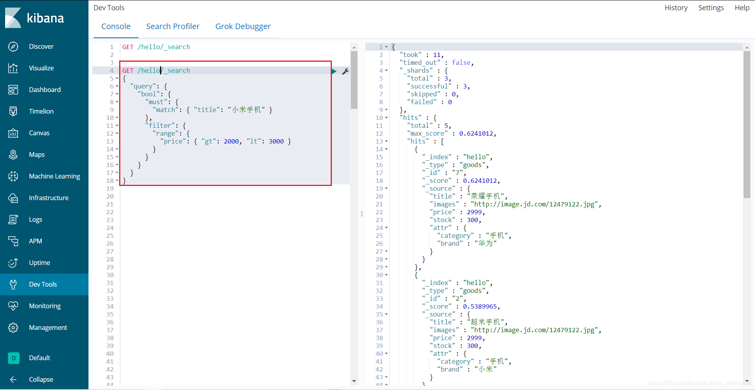The width and height of the screenshot is (755, 390).
Task: Click "max_score" value in response
Action: click(476, 133)
